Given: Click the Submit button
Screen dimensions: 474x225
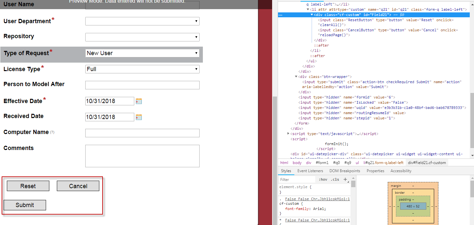Looking at the screenshot, I should (x=25, y=205).
